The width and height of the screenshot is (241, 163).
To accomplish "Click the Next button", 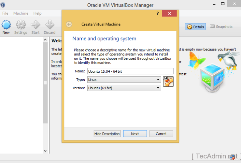I will (x=135, y=134).
